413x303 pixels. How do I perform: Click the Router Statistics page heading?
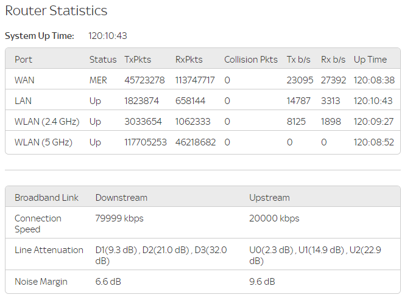point(56,11)
